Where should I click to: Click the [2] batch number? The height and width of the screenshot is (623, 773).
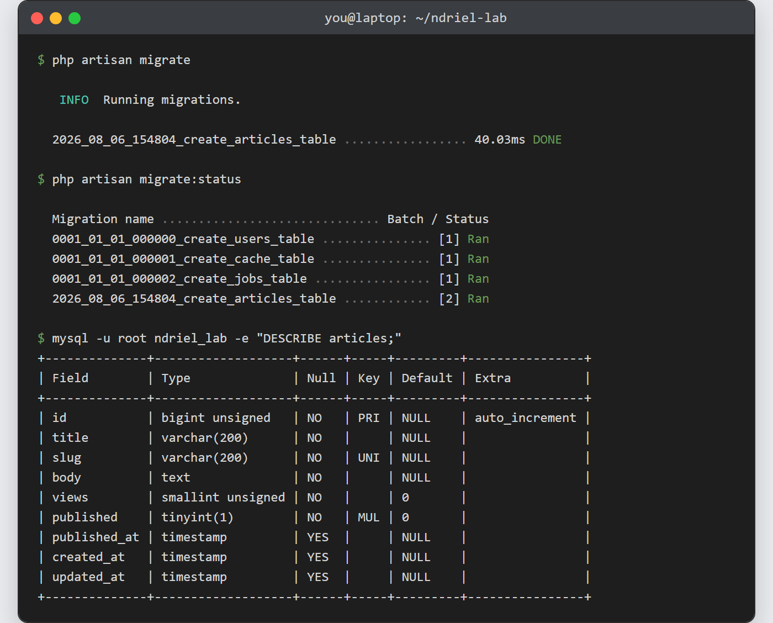(449, 299)
